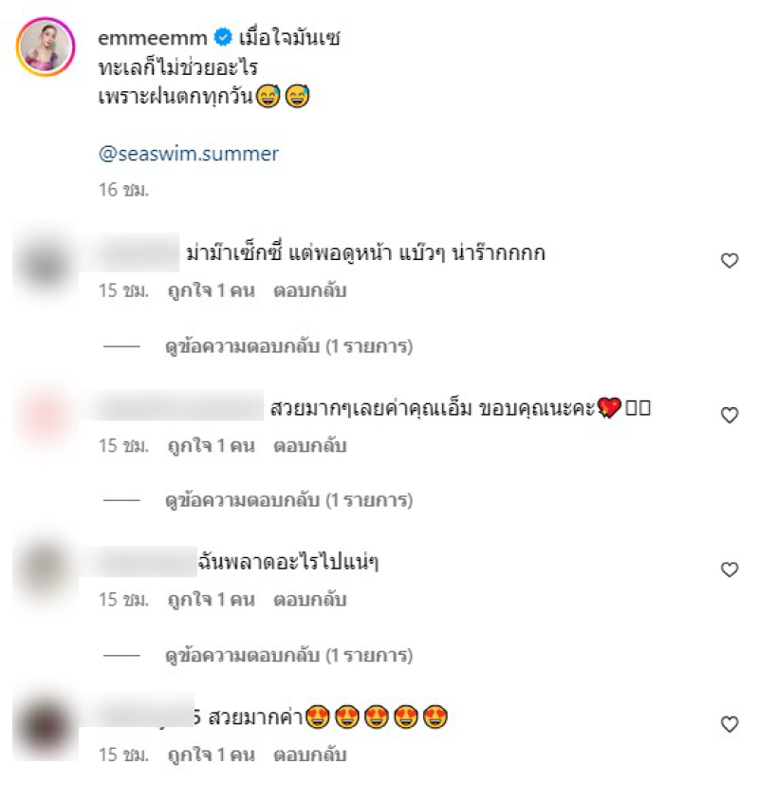
Task: View likes on the last comment
Action: pos(212,755)
